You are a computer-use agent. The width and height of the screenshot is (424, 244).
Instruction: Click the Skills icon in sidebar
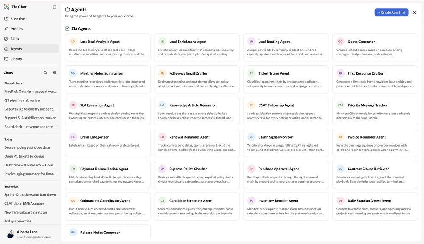[6, 39]
